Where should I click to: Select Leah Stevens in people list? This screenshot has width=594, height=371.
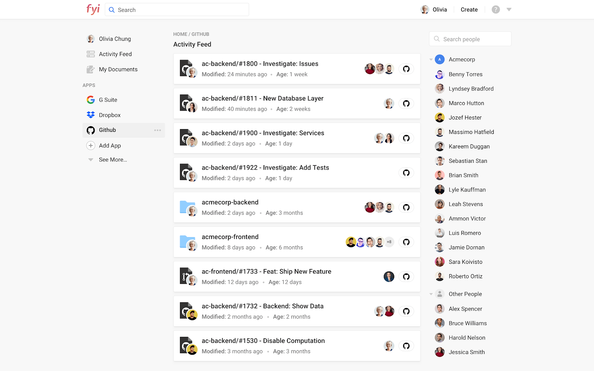coord(459,204)
